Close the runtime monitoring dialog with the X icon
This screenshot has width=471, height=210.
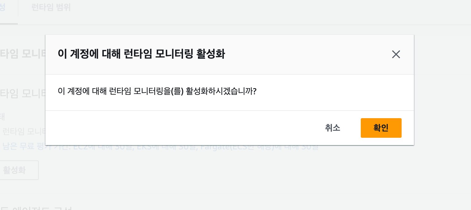[396, 54]
